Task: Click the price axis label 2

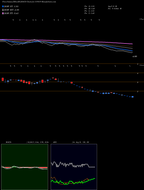Action: 138,92
